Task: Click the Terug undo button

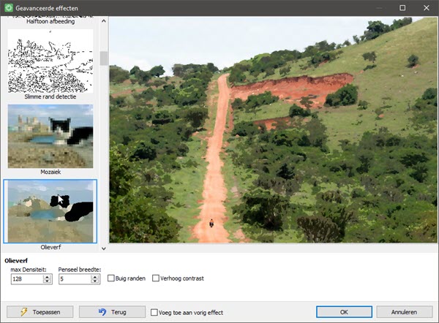Action: (x=112, y=312)
